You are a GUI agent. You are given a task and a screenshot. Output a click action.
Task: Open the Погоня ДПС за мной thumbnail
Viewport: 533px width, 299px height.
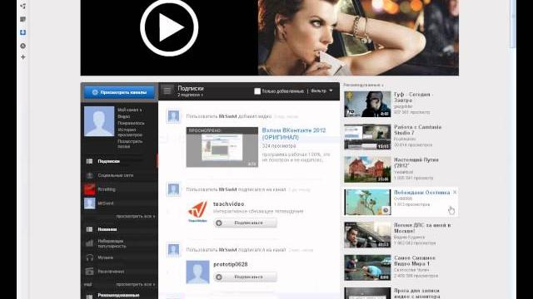pos(367,235)
